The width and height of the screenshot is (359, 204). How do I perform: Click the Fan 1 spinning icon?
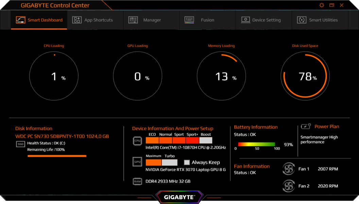289,169
